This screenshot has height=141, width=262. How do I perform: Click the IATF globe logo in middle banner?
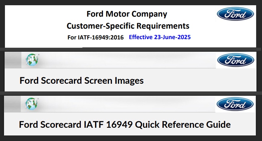pos(32,60)
